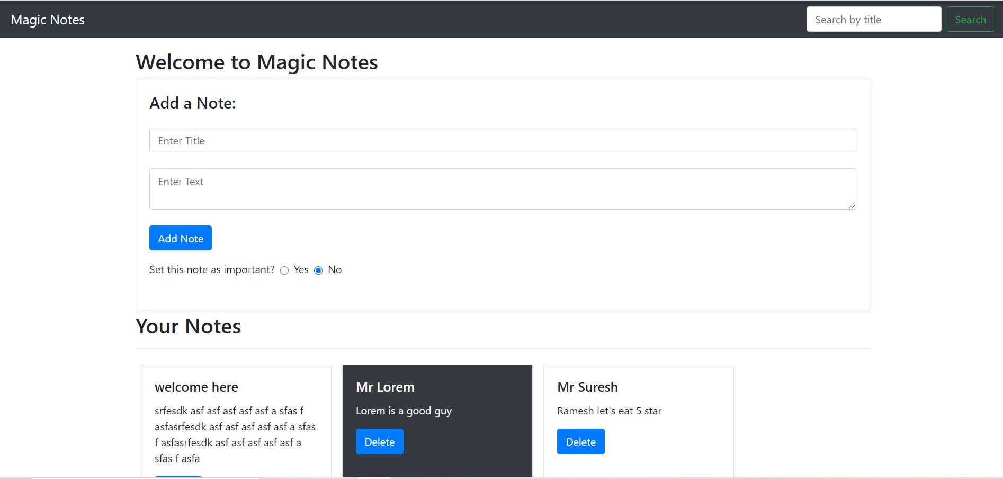1003x479 pixels.
Task: Delete the "welcome here" note
Action: [178, 476]
